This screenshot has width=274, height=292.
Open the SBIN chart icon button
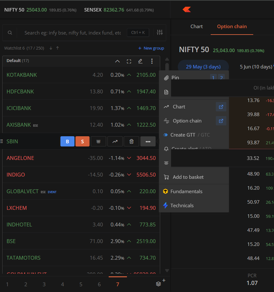coord(115,141)
